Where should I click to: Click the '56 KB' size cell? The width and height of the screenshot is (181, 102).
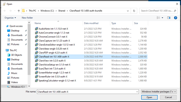click(144, 37)
